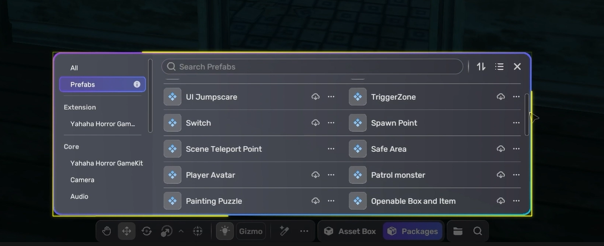The width and height of the screenshot is (604, 246).
Task: Open more options for Spawn Point
Action: click(516, 123)
